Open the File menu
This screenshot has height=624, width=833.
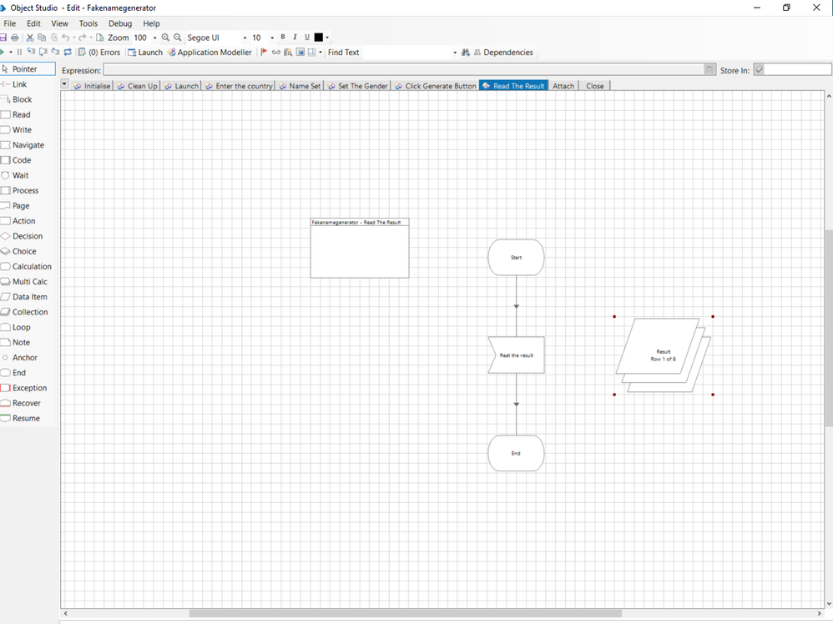tap(9, 23)
